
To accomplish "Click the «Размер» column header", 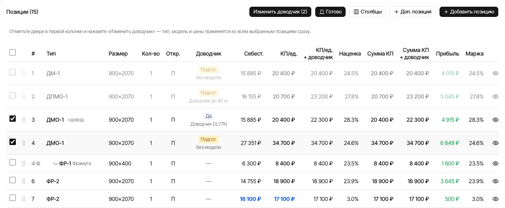I will click(x=118, y=54).
